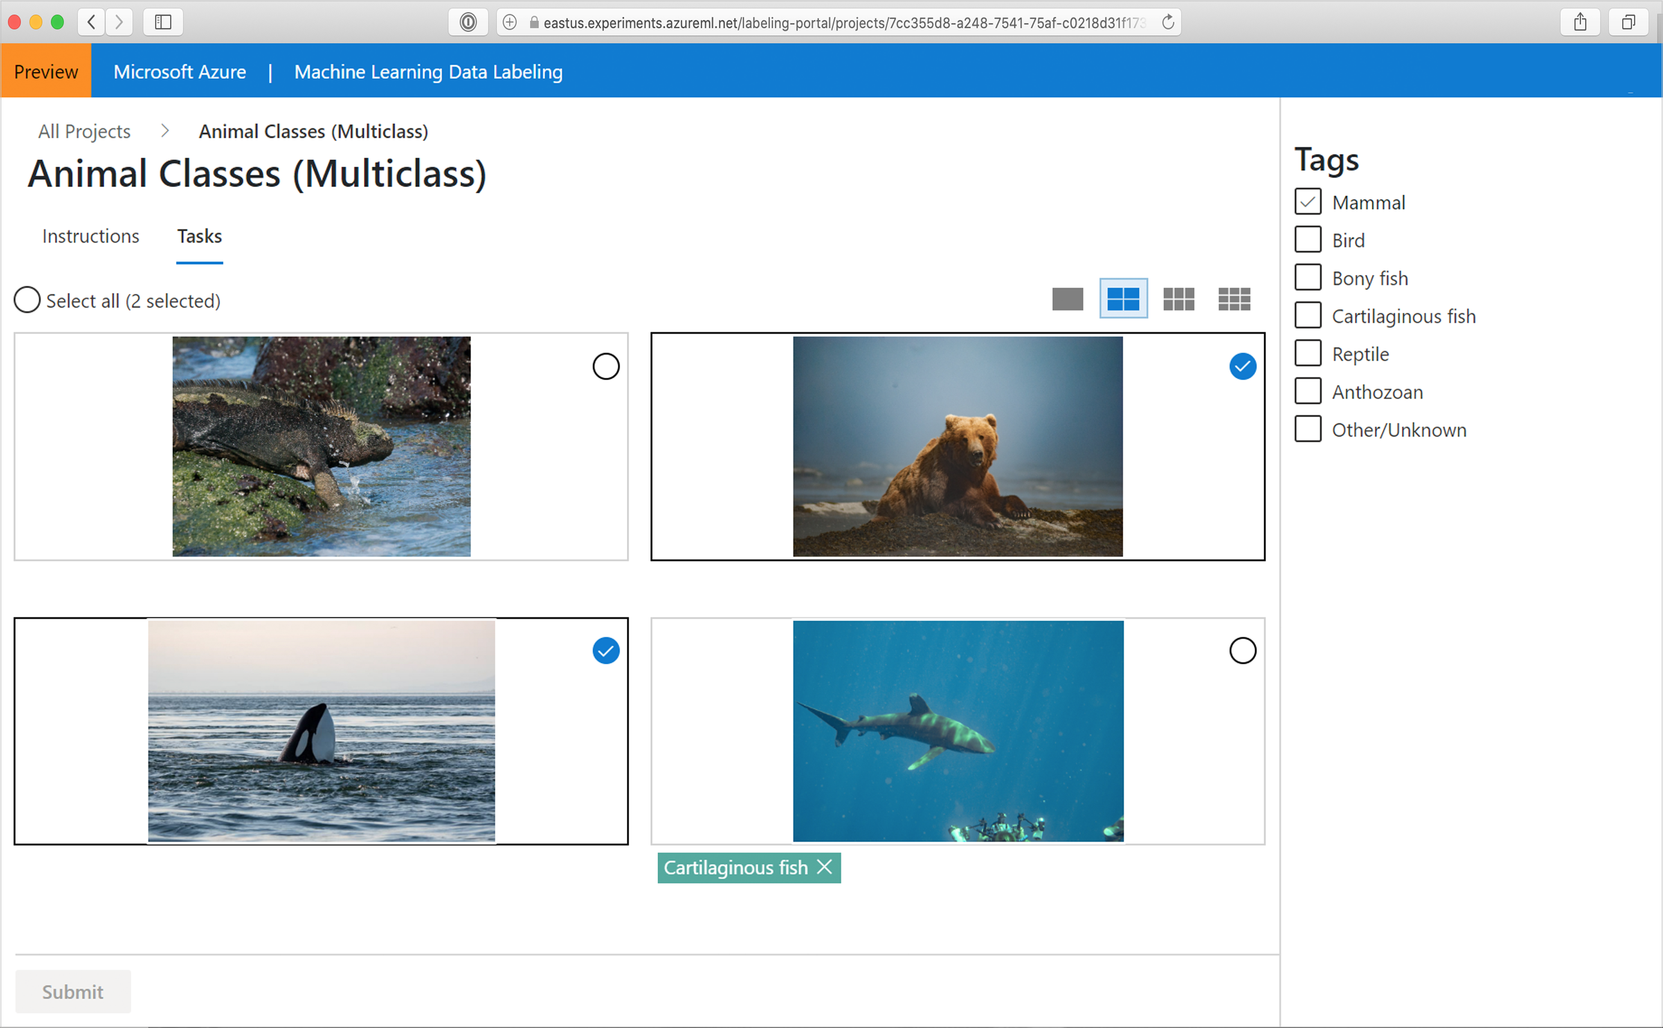Check the Reptile tag checkbox
This screenshot has width=1663, height=1028.
coord(1307,354)
